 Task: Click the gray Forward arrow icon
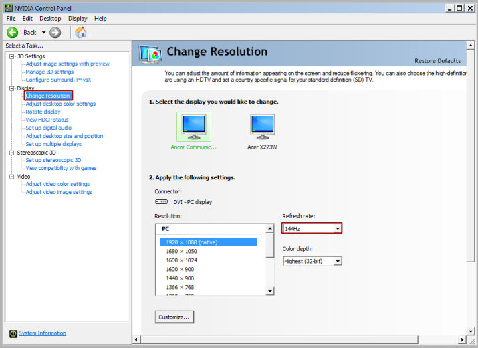pyautogui.click(x=55, y=33)
